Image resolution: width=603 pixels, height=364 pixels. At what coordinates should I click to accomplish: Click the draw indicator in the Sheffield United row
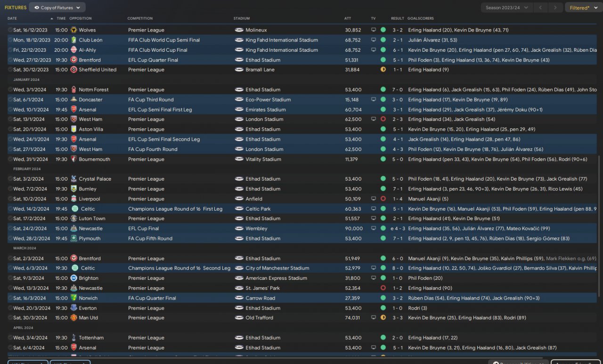(383, 70)
